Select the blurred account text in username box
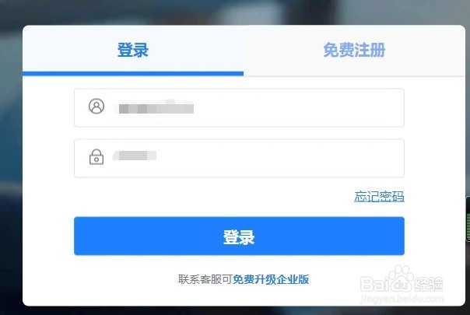The height and width of the screenshot is (315, 470). 156,108
